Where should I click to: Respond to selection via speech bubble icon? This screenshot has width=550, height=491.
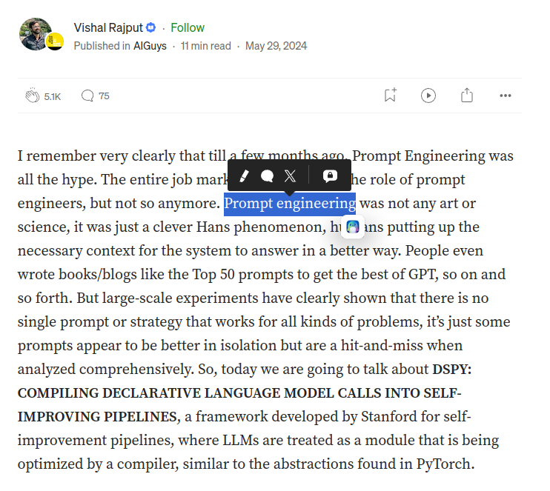[x=267, y=176]
